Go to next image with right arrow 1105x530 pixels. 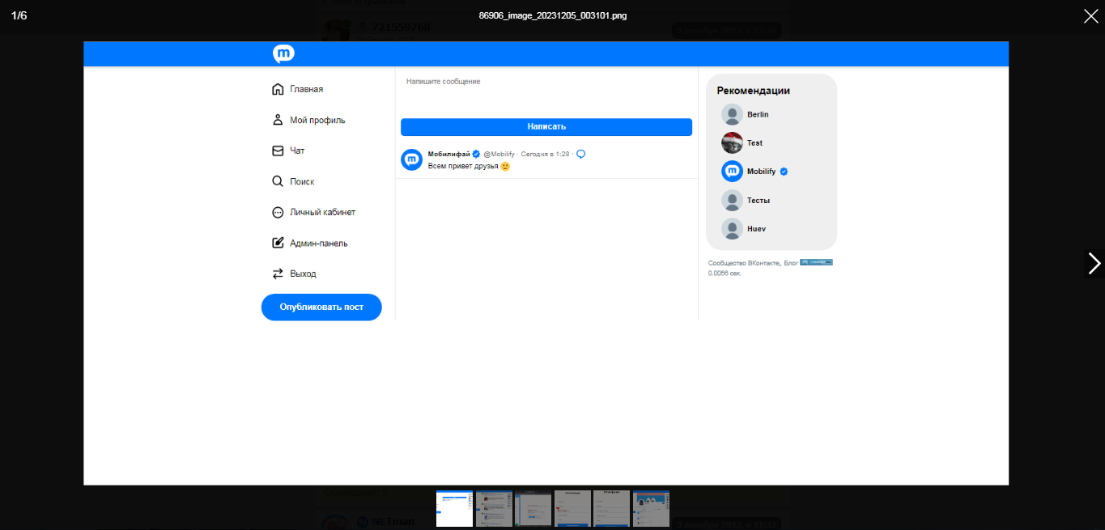(x=1094, y=264)
